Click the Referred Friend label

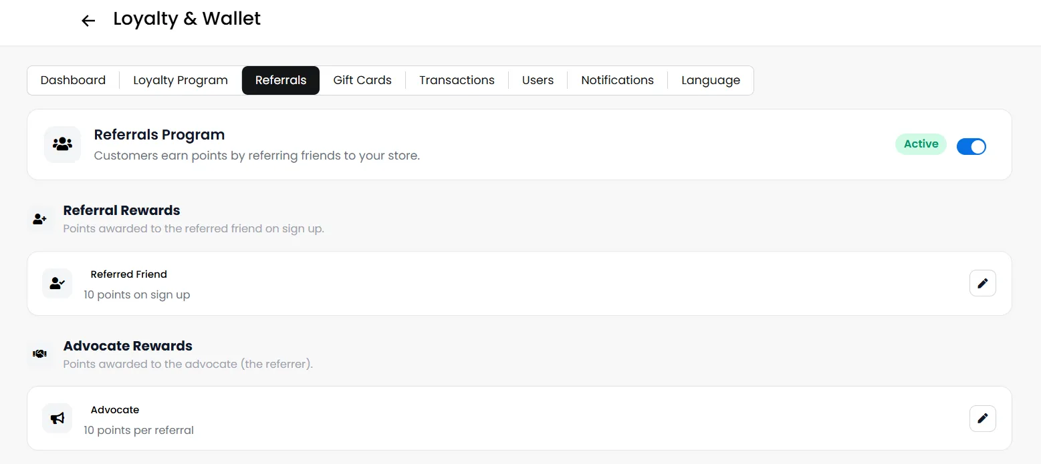point(129,274)
